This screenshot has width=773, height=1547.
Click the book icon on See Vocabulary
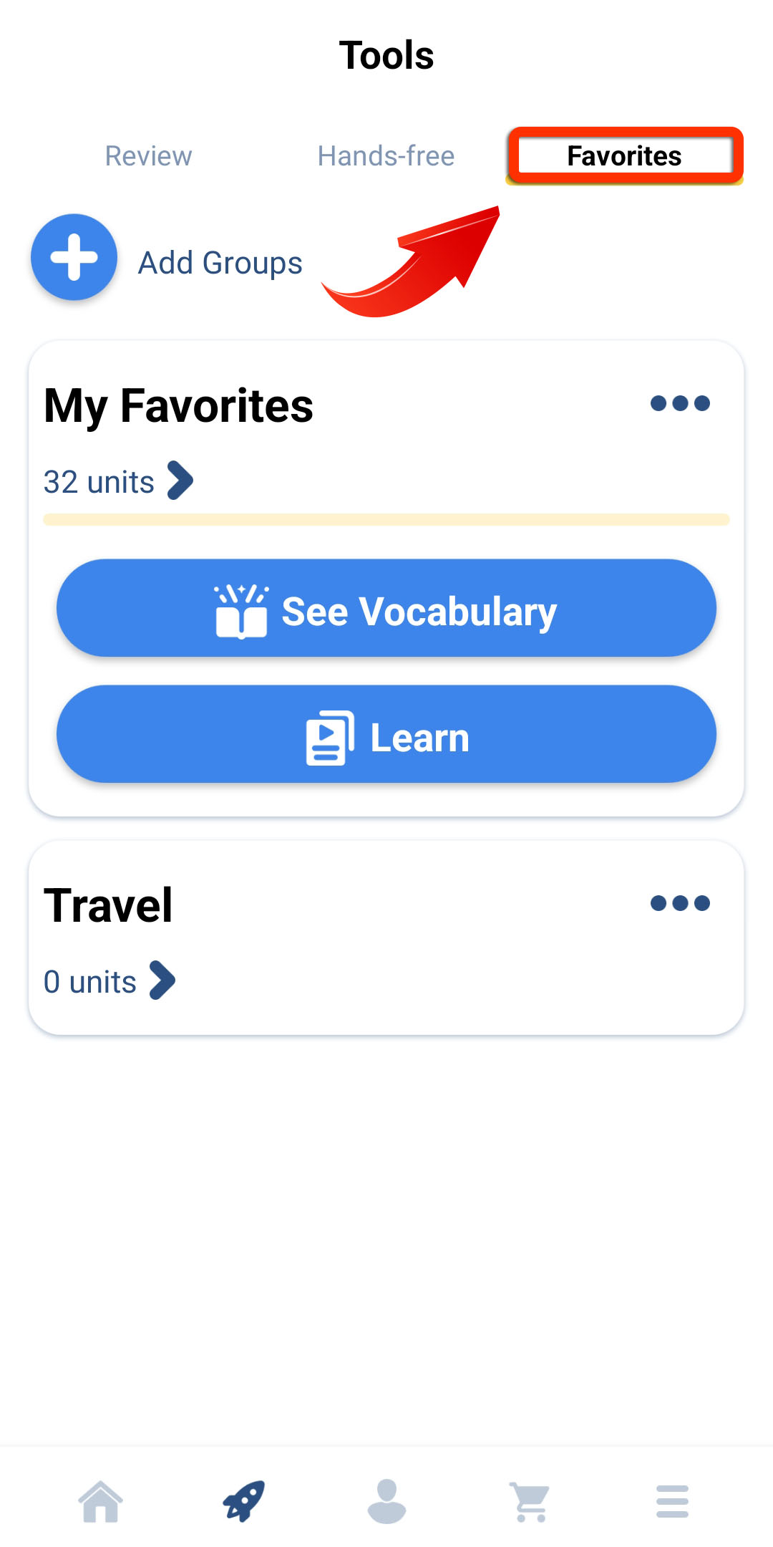pos(242,611)
